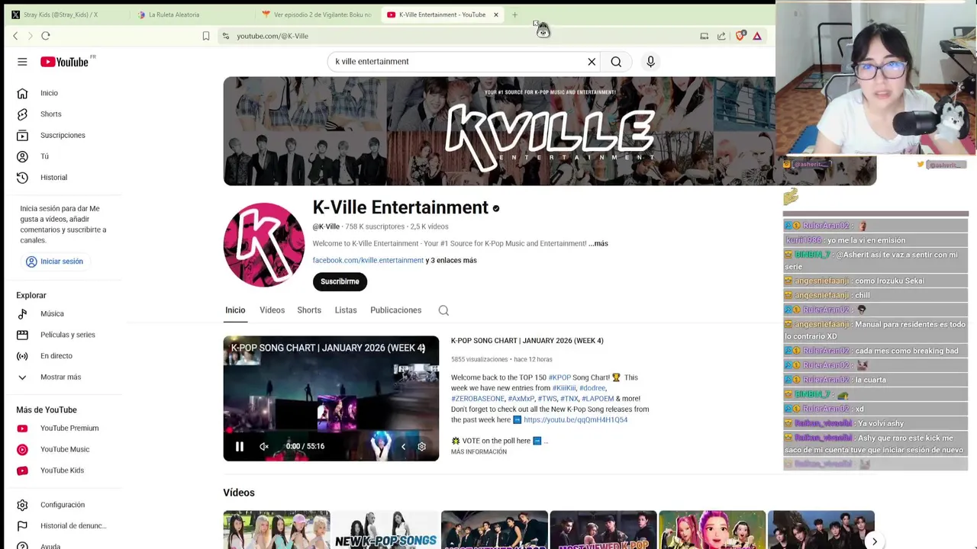Open the YouTube hamburger guide menu
This screenshot has width=977, height=549.
coord(22,62)
